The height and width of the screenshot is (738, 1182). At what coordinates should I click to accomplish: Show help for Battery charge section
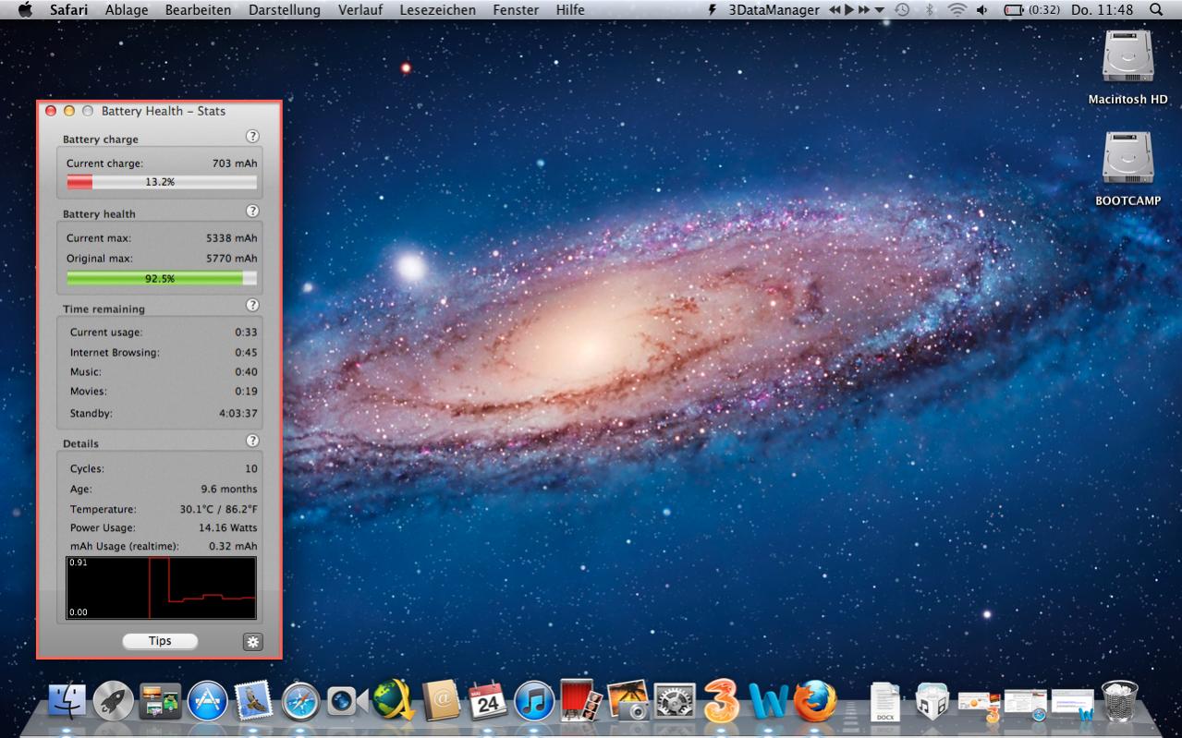[x=252, y=137]
